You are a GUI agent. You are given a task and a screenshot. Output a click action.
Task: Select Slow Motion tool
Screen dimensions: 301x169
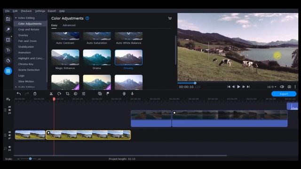click(26, 81)
